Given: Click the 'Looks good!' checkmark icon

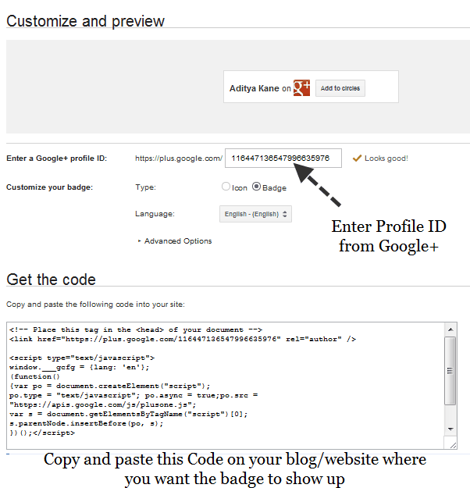Looking at the screenshot, I should 357,159.
